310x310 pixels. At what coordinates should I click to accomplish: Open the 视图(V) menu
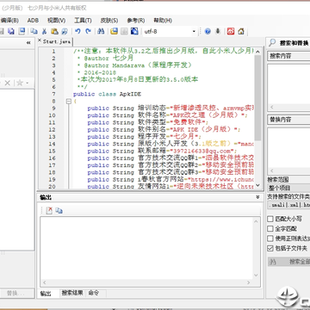click(57, 21)
